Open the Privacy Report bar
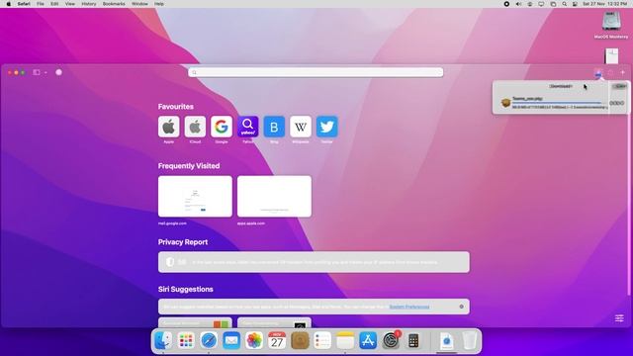Screen dimensions: 633x356 pos(314,262)
